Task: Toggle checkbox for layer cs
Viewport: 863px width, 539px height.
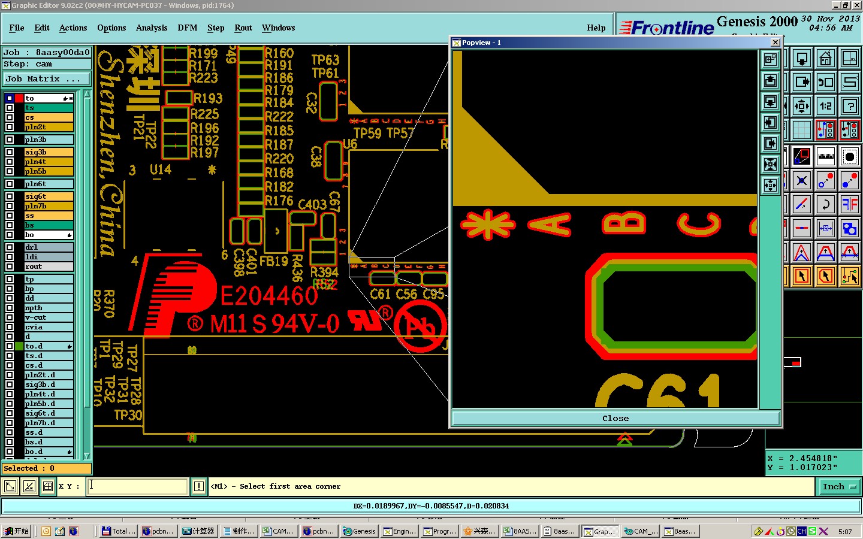Action: click(10, 117)
